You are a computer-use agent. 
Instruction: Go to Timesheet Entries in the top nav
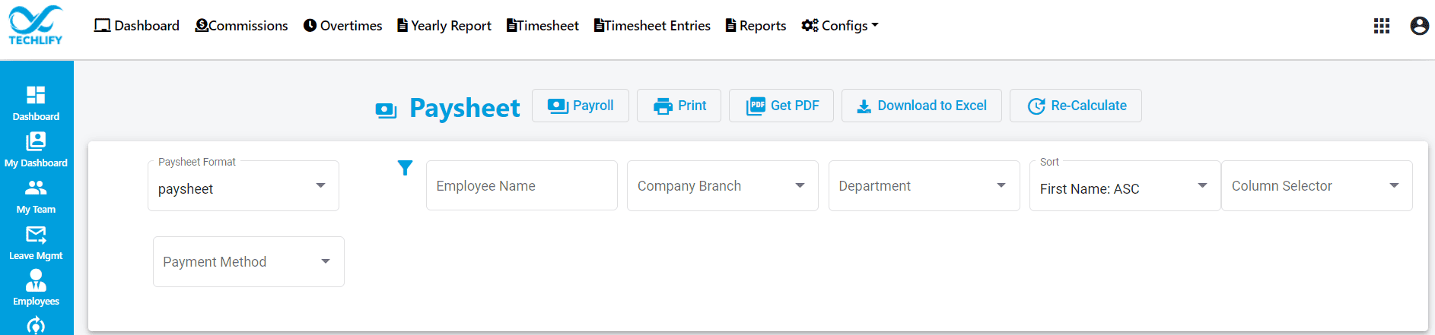pos(652,26)
